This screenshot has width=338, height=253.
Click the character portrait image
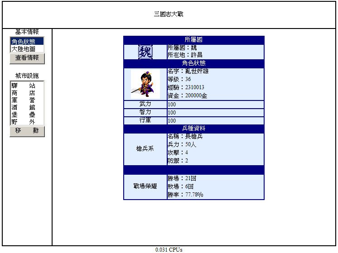point(145,84)
